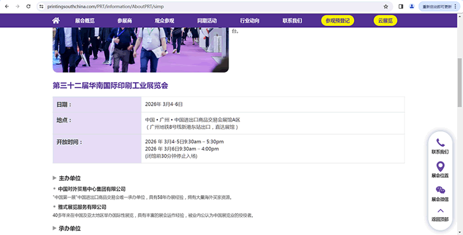The width and height of the screenshot is (463, 235).
Task: Click the phone contact icon in floating sidebar
Action: 440,142
